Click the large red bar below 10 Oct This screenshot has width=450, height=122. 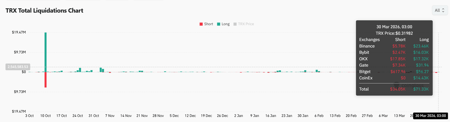click(x=46, y=80)
